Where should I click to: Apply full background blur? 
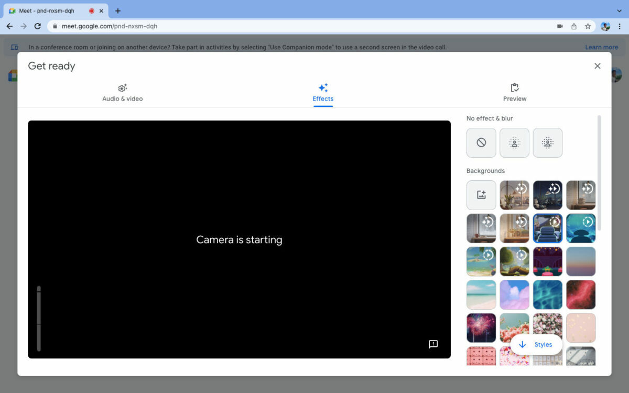[548, 143]
